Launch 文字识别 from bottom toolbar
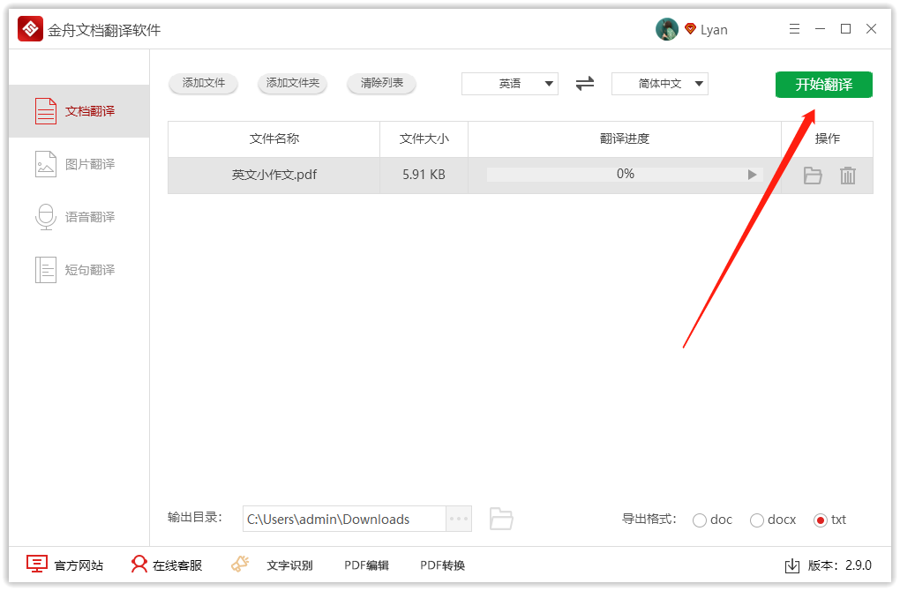The height and width of the screenshot is (591, 900). coord(291,565)
